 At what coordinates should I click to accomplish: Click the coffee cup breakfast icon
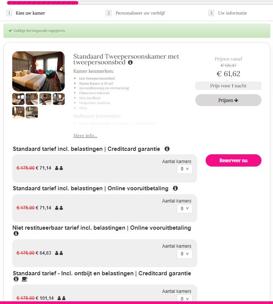pos(24,279)
